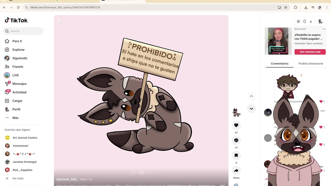Open the TikTok logo home link
331x186 pixels.
(16, 20)
